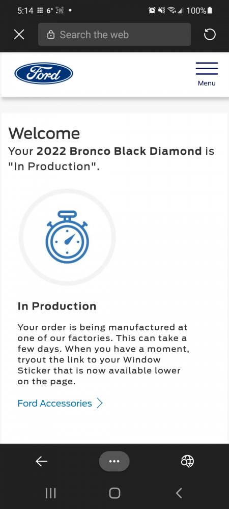Image resolution: width=229 pixels, height=509 pixels.
Task: Open the three-dots options pill
Action: [114, 461]
